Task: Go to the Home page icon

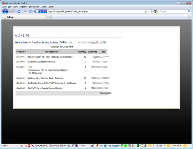Action: click(31, 11)
